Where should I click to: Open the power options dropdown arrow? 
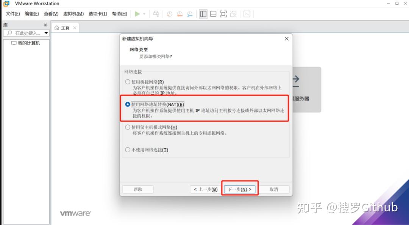tap(144, 14)
